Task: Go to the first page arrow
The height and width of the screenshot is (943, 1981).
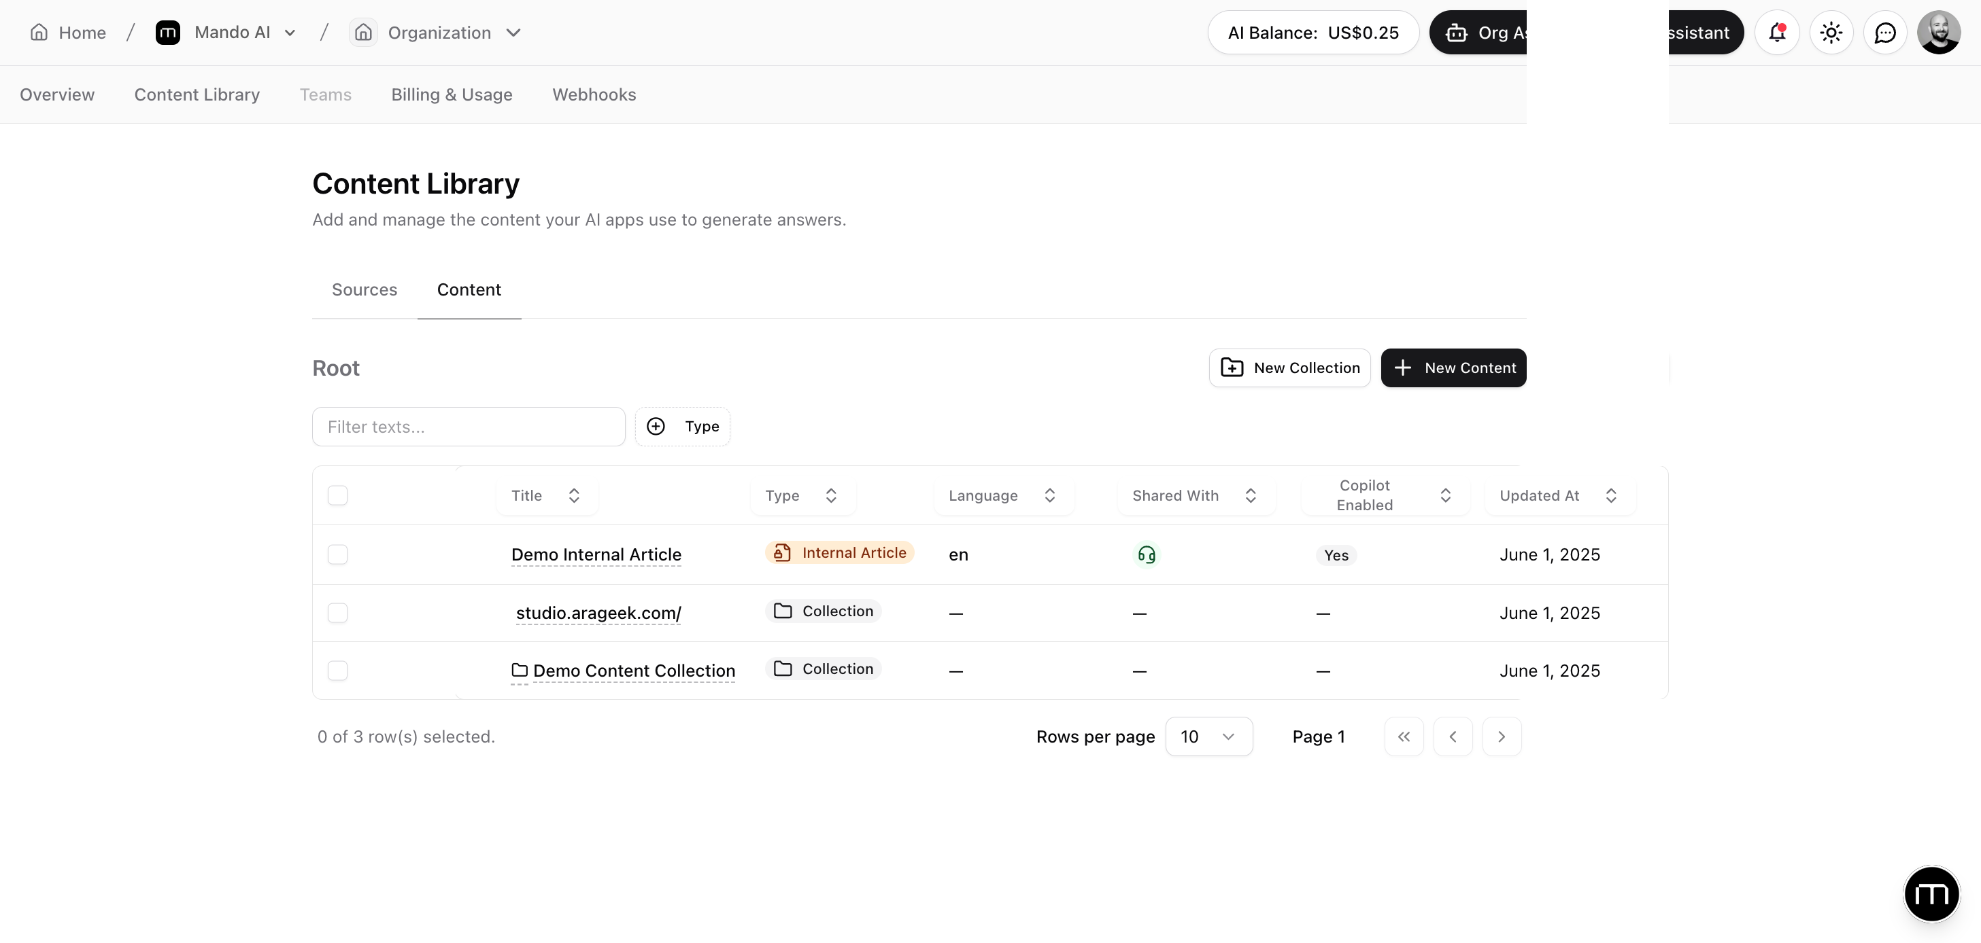Action: click(1404, 736)
